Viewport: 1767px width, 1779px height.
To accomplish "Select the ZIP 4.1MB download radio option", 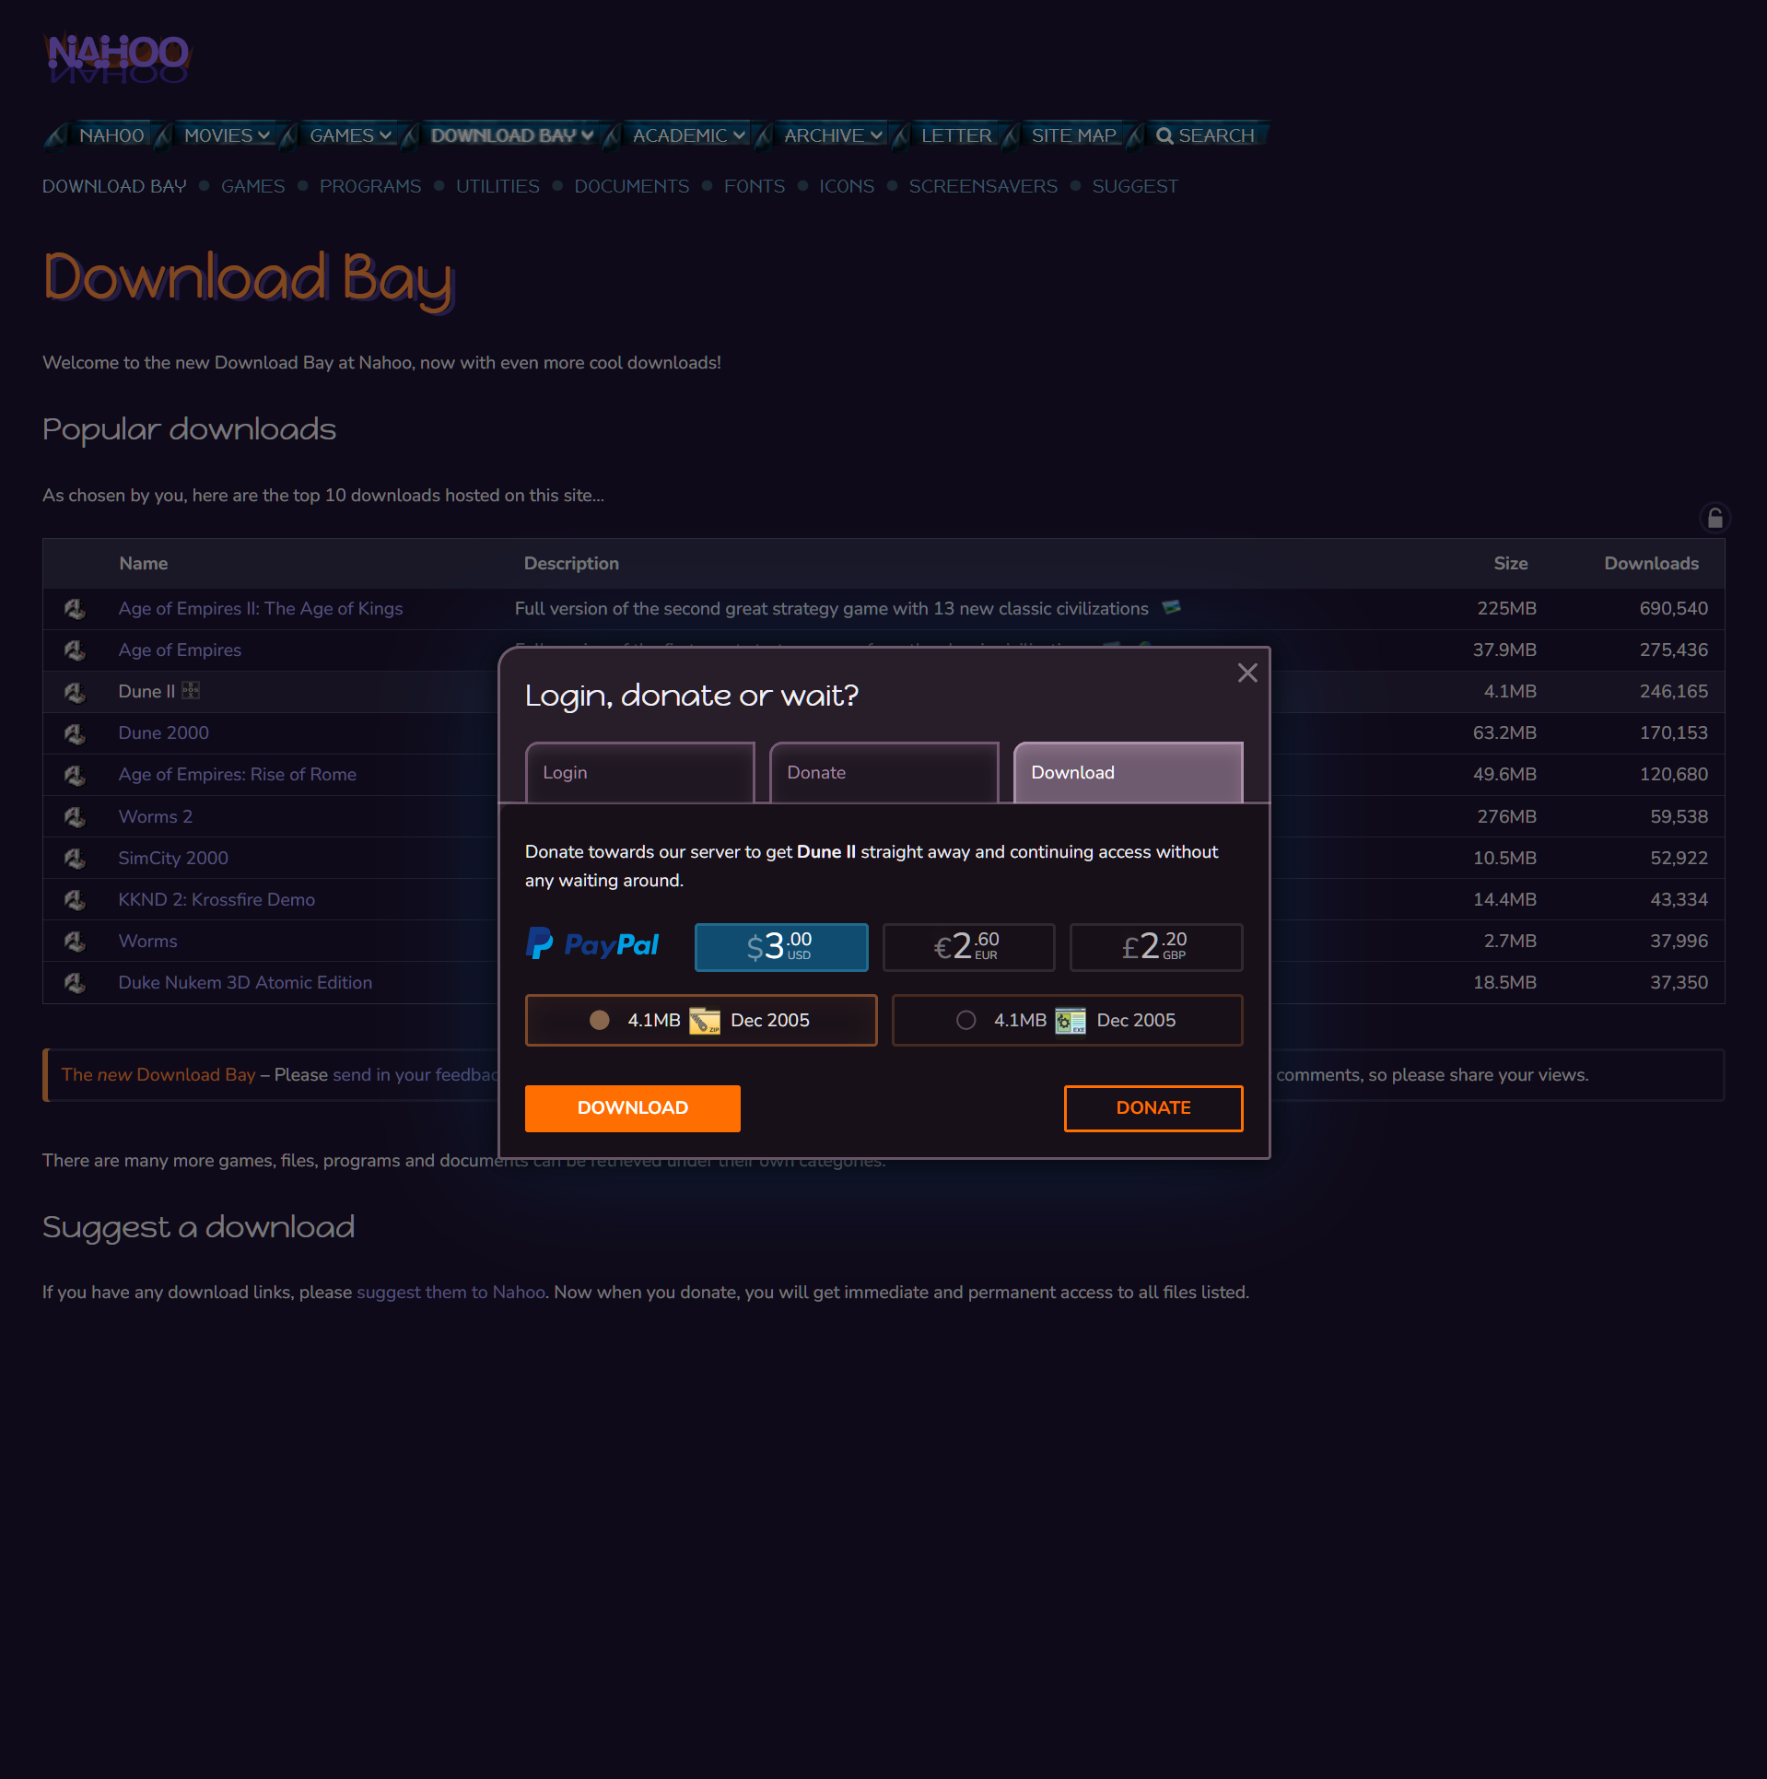I will coord(600,1021).
